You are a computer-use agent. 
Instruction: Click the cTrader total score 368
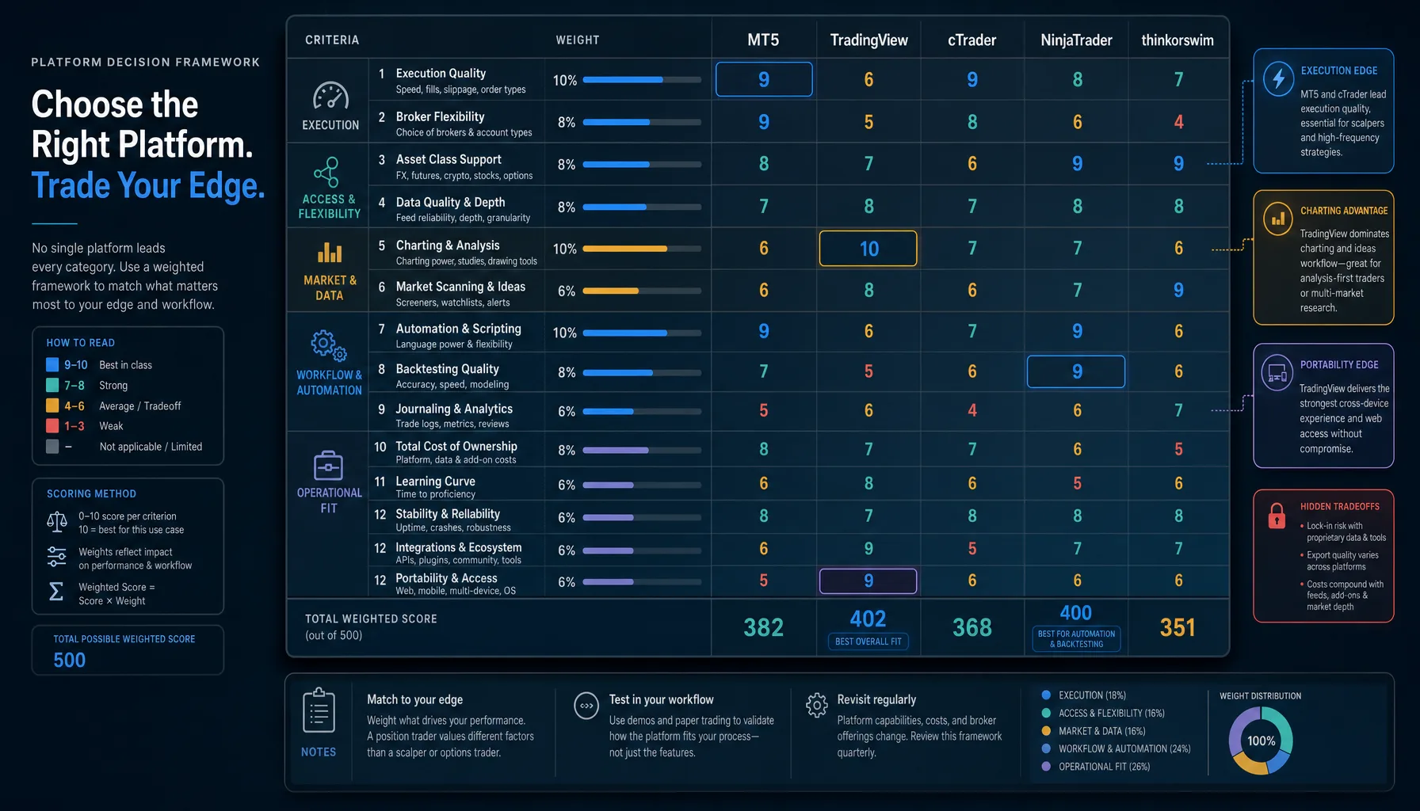click(x=971, y=627)
